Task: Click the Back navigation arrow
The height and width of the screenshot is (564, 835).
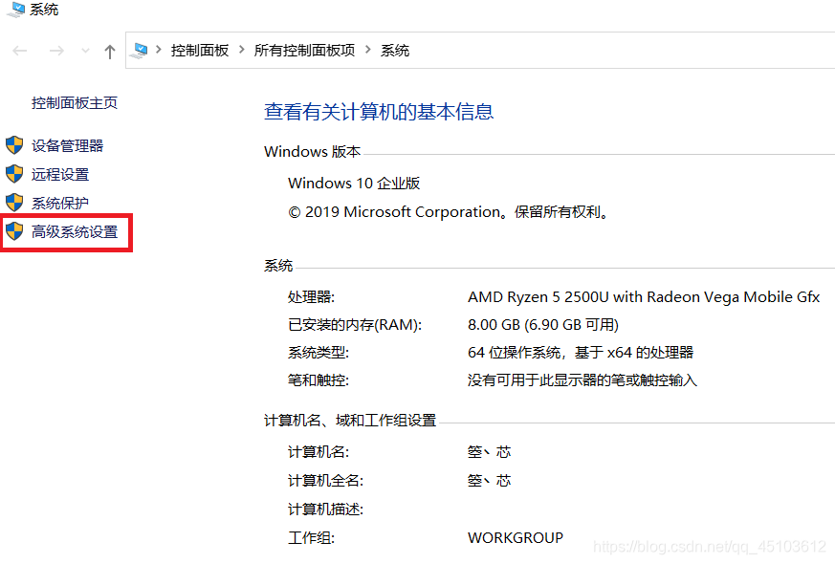Action: [20, 51]
